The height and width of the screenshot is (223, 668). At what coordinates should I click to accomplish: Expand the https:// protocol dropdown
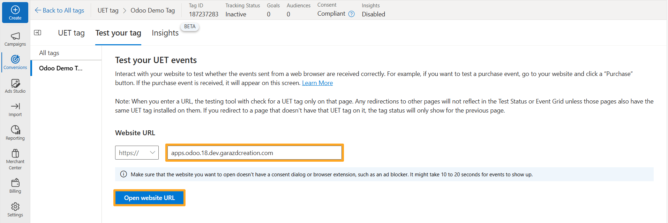tap(137, 153)
